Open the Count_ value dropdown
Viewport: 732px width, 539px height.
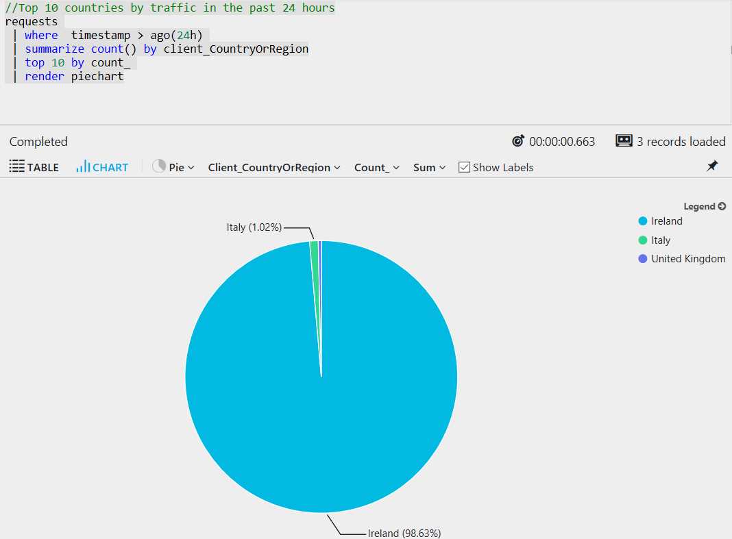point(376,166)
